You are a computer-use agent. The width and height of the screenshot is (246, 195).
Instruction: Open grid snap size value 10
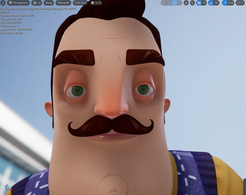204,3
